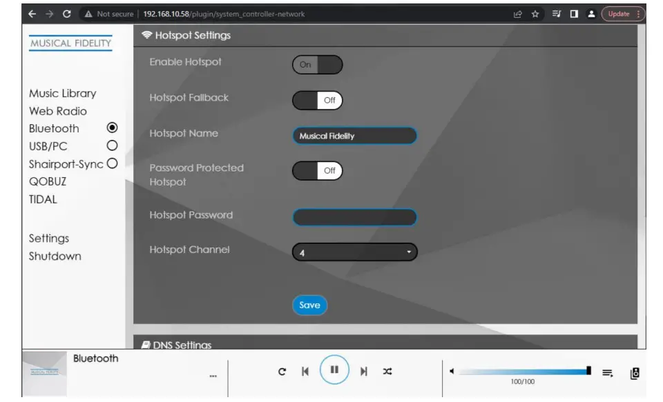
Task: Go back using the browser back arrow
Action: (32, 14)
